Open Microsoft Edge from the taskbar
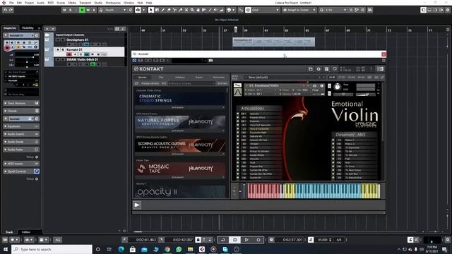452x254 pixels. [x=121, y=249]
